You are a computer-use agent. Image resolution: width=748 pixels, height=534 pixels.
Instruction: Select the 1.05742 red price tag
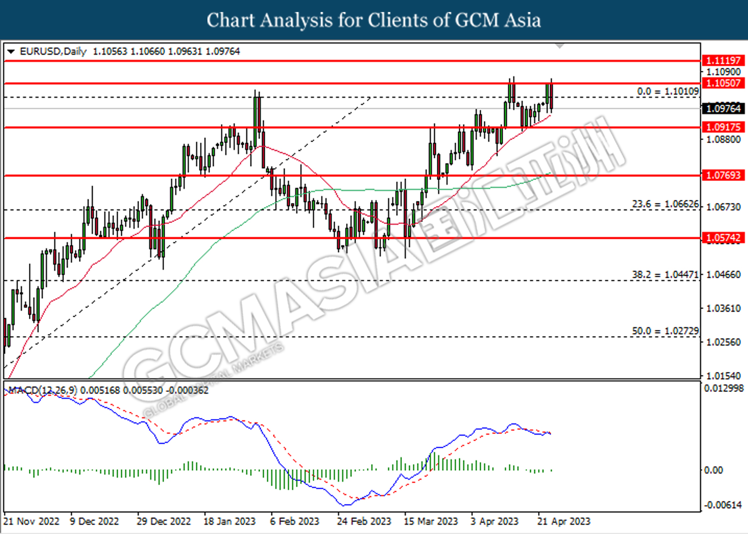pyautogui.click(x=724, y=238)
